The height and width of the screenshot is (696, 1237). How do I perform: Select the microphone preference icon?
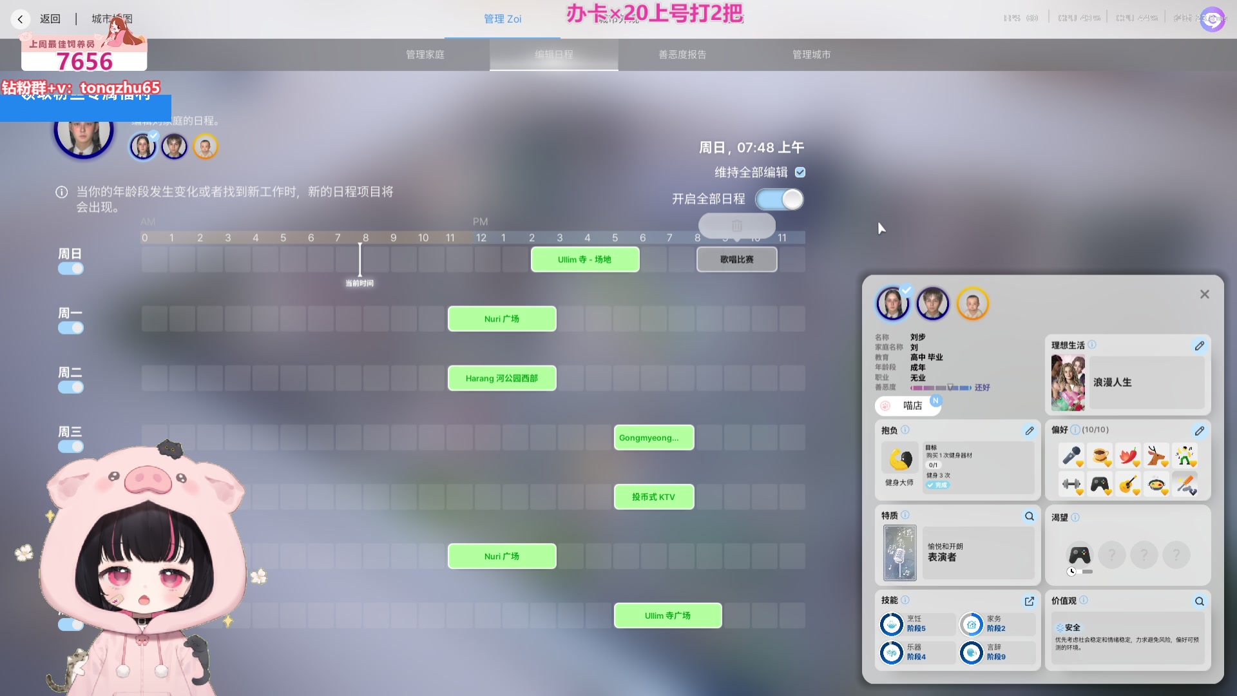point(1072,456)
